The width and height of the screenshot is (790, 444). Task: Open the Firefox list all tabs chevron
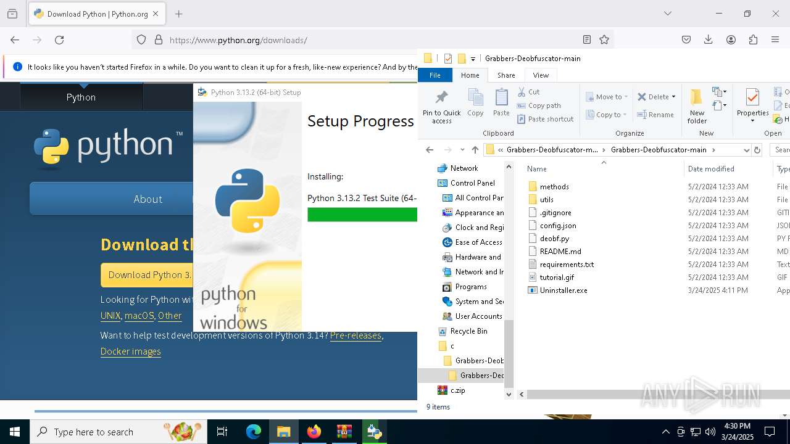tap(667, 14)
